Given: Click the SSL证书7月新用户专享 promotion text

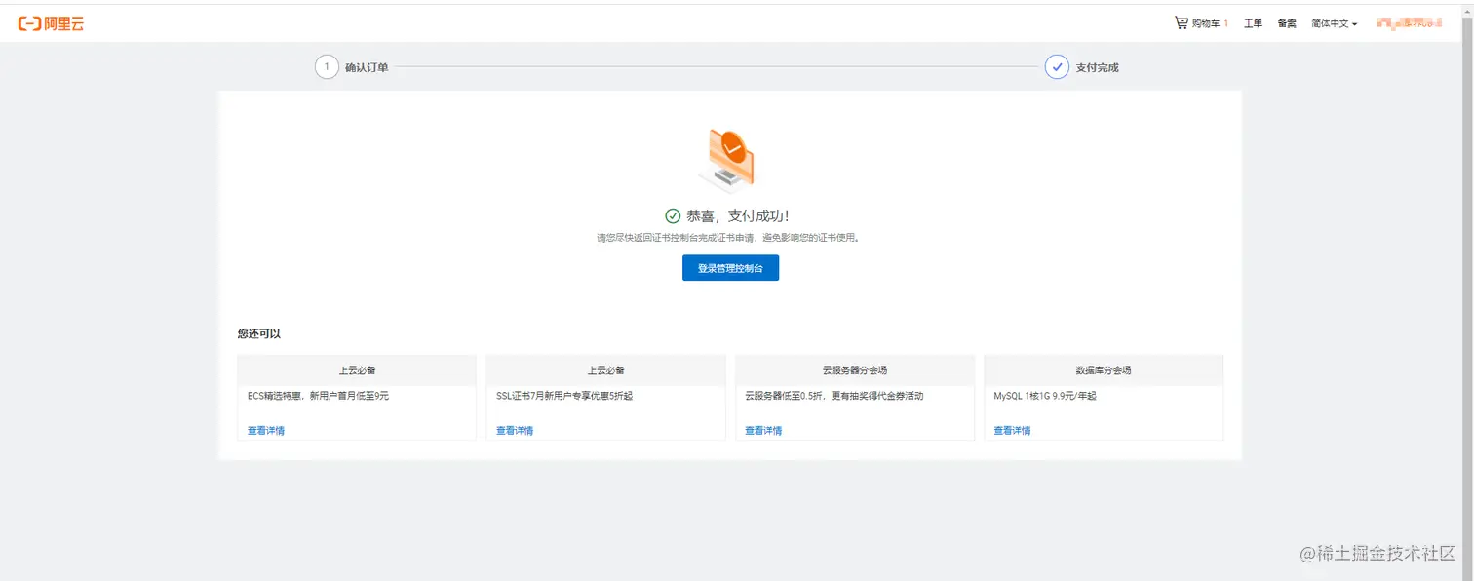Looking at the screenshot, I should pos(564,397).
